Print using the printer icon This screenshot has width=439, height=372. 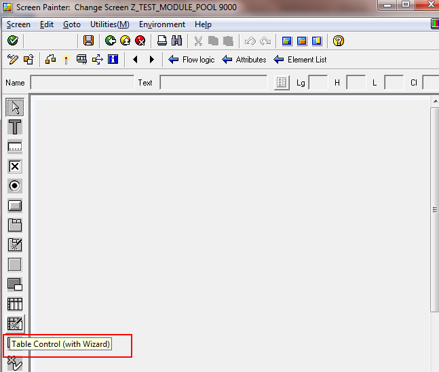pos(161,41)
